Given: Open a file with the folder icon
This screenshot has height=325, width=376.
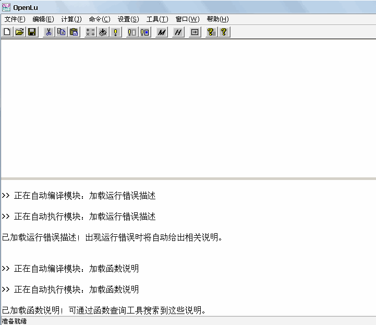Looking at the screenshot, I should pyautogui.click(x=19, y=32).
